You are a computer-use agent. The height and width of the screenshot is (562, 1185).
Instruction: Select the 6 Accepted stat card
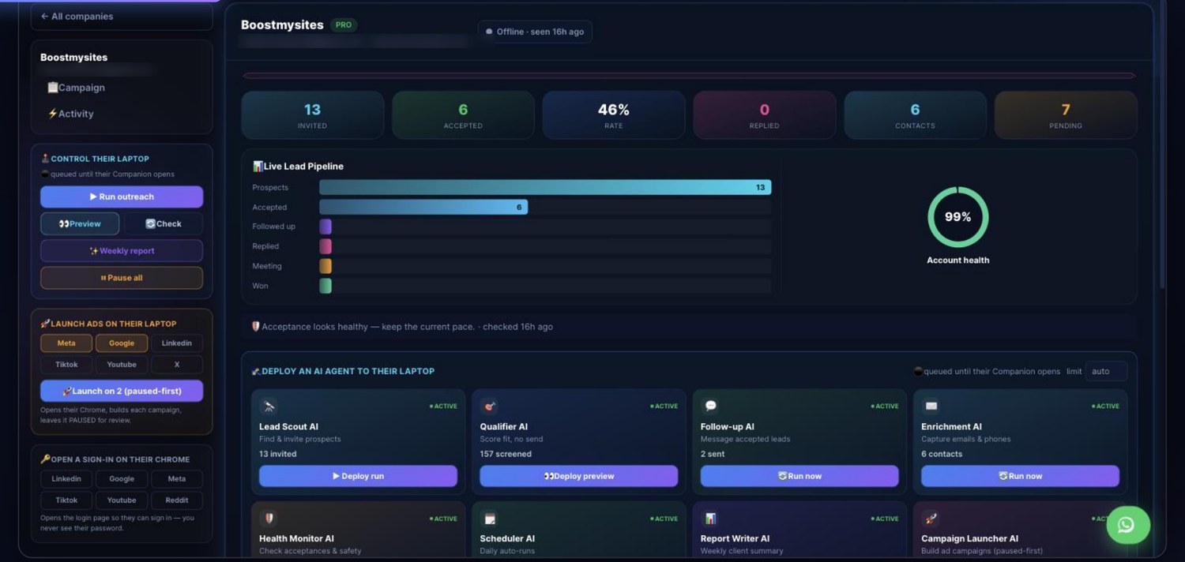tap(463, 115)
